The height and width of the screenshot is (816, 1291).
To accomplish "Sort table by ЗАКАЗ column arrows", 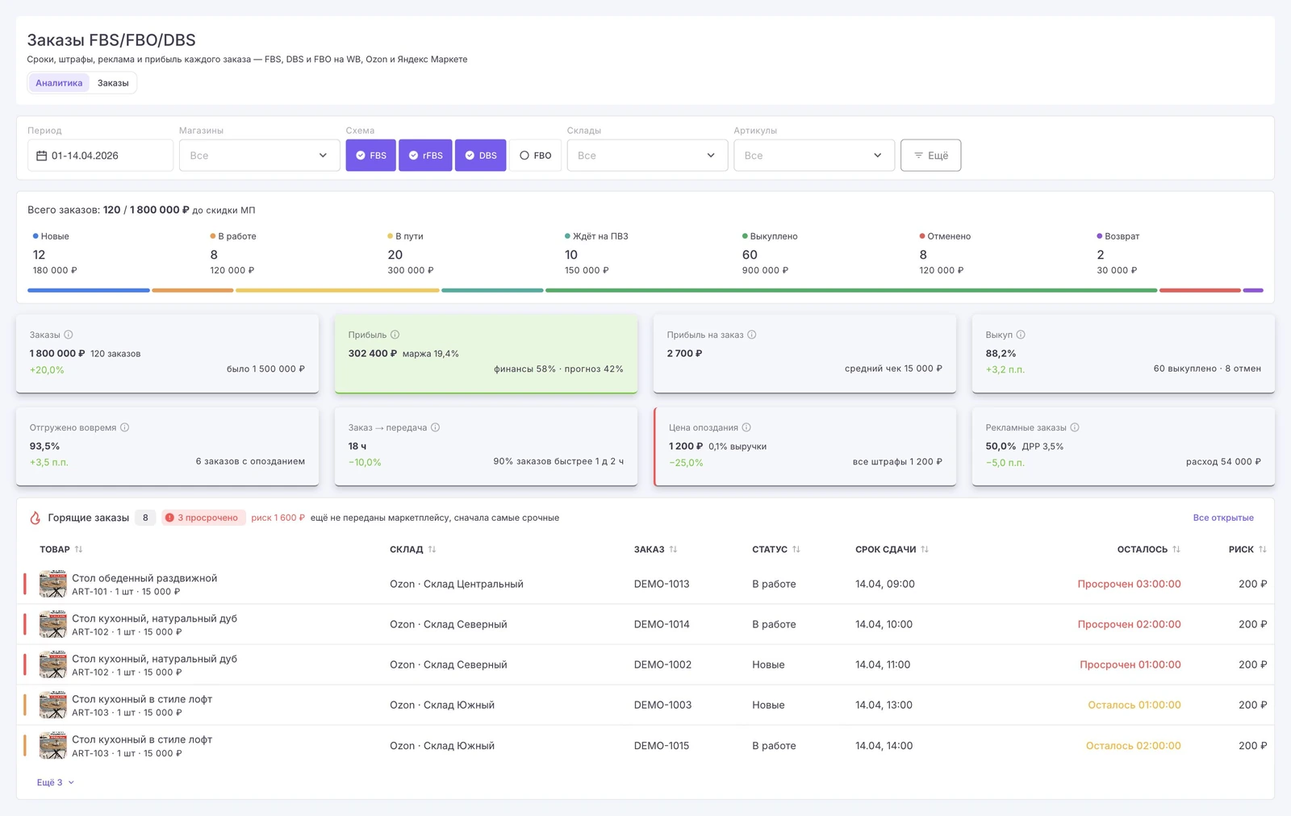I will coord(673,549).
